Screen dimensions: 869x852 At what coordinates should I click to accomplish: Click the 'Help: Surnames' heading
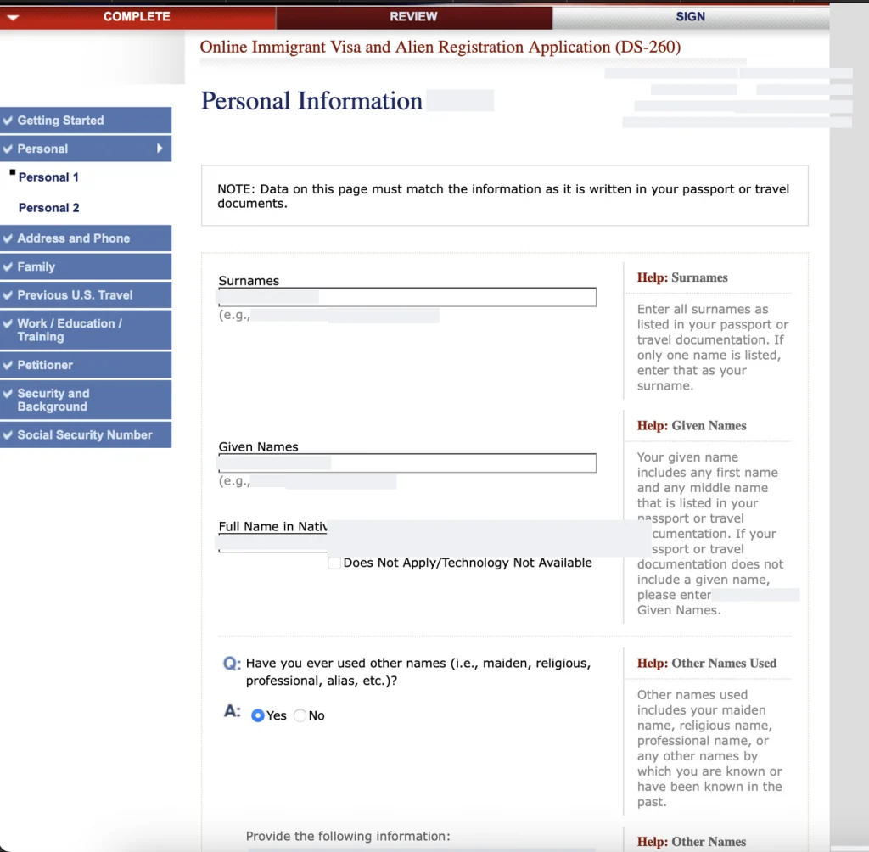click(682, 277)
